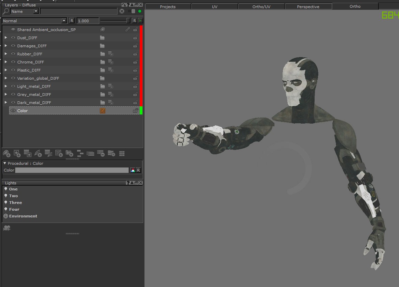Switch to the Perspective tab
399x287 pixels.
coord(308,7)
